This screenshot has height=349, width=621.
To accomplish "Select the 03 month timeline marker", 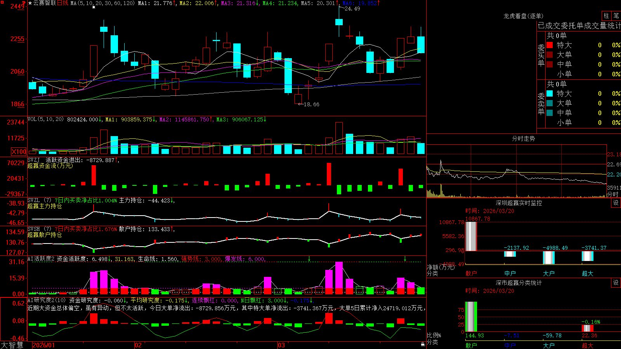I will [281, 345].
